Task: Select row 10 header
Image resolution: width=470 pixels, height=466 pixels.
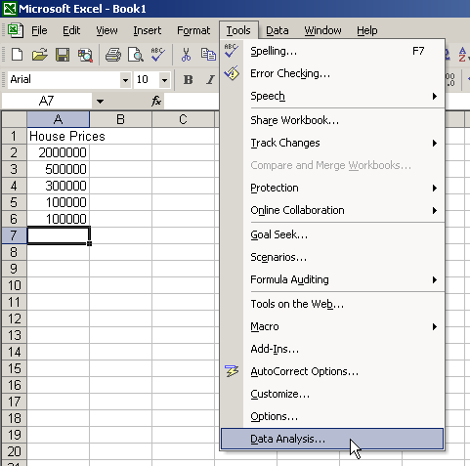Action: click(x=14, y=285)
